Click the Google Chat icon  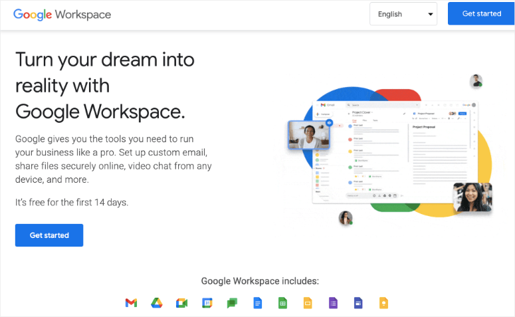[232, 303]
